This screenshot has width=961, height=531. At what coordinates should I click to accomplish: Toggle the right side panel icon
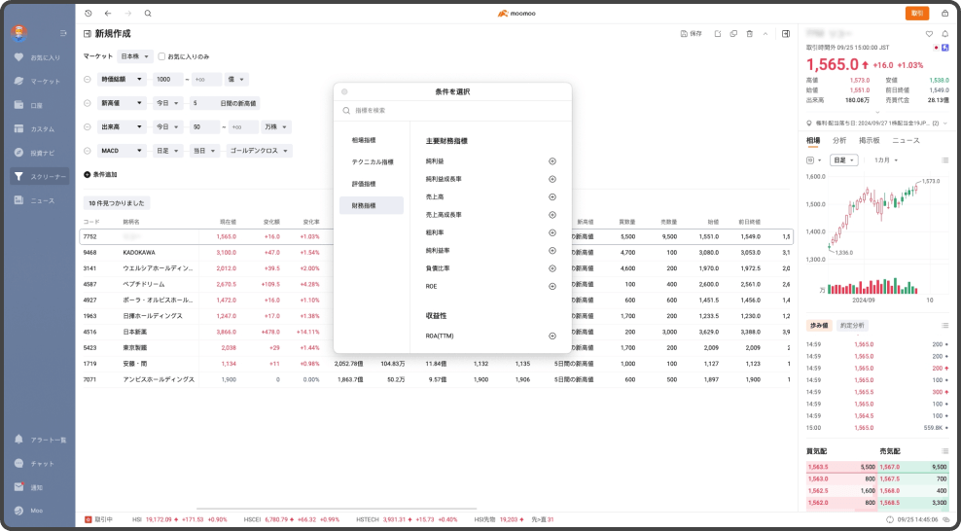[785, 34]
